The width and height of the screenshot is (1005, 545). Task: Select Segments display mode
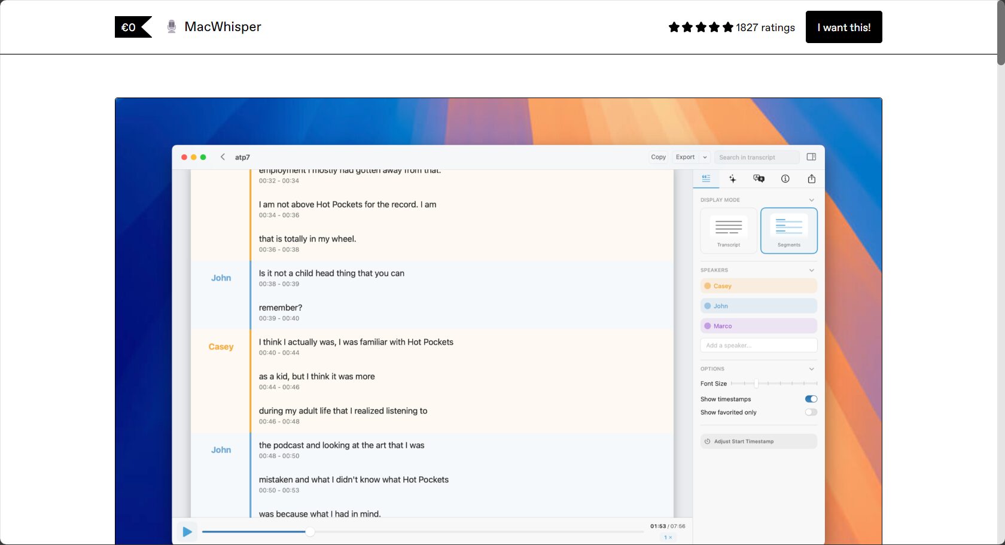point(789,230)
